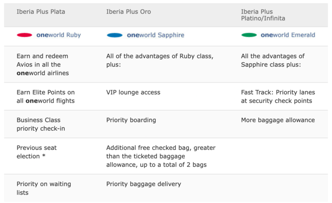
Task: Click the Additional free checked bag text
Action: 160,156
